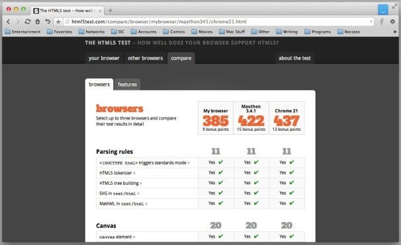Switch to the 'features' sub-tab
The image size is (401, 245).
tap(127, 85)
